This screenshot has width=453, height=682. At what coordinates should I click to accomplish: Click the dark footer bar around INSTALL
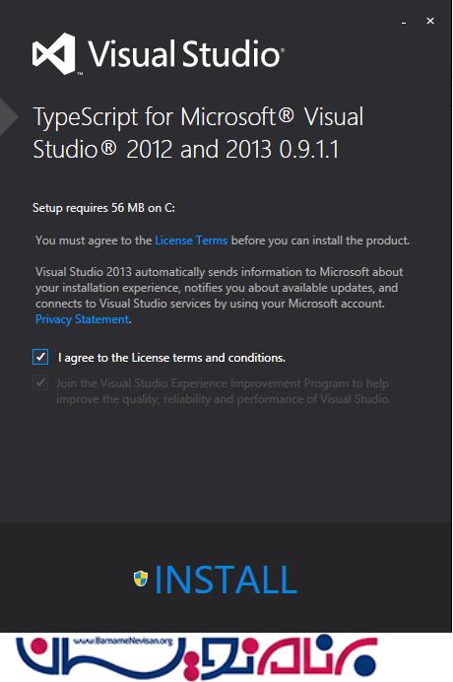(x=226, y=578)
